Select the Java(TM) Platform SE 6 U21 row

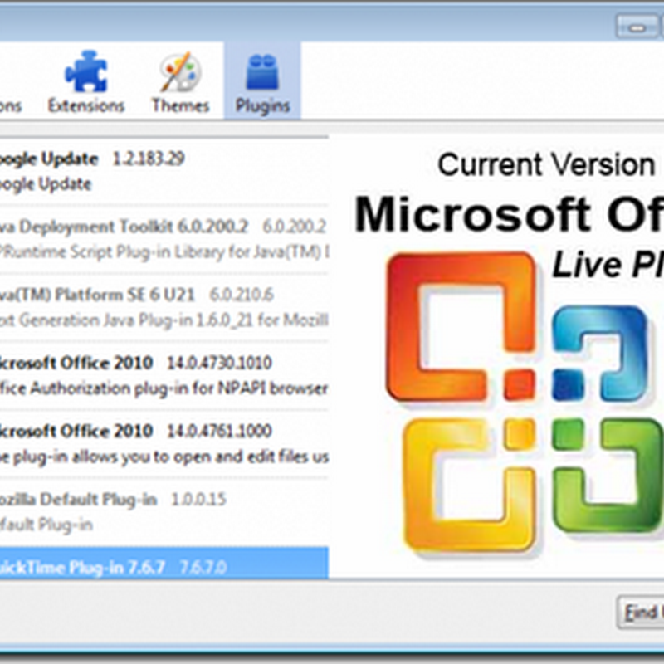click(x=164, y=307)
